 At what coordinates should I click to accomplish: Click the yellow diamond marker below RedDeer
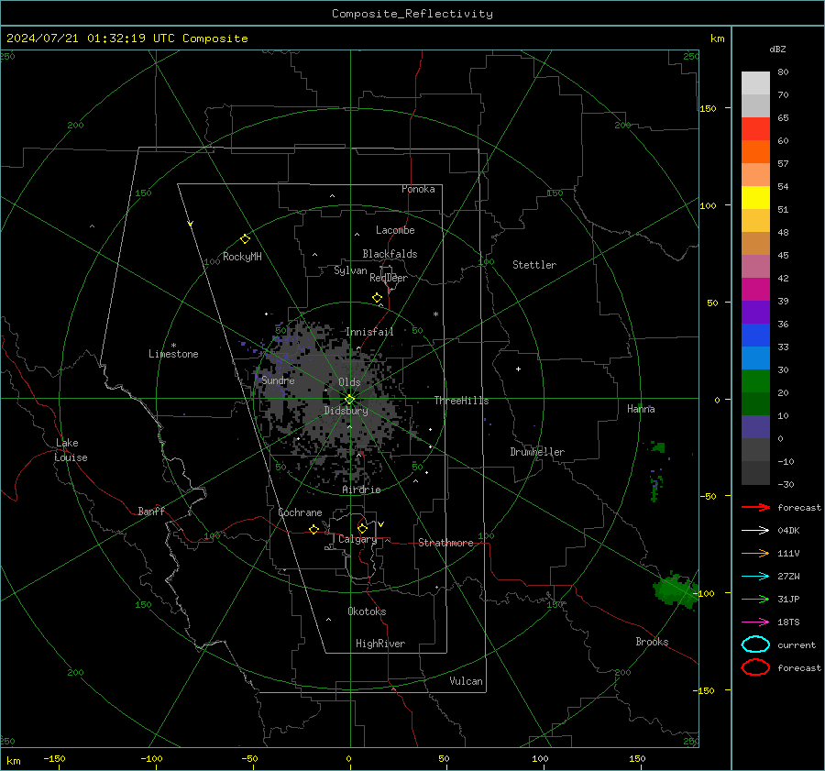pyautogui.click(x=378, y=298)
